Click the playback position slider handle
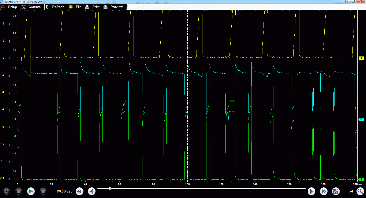The height and width of the screenshot is (198, 366). pyautogui.click(x=110, y=188)
